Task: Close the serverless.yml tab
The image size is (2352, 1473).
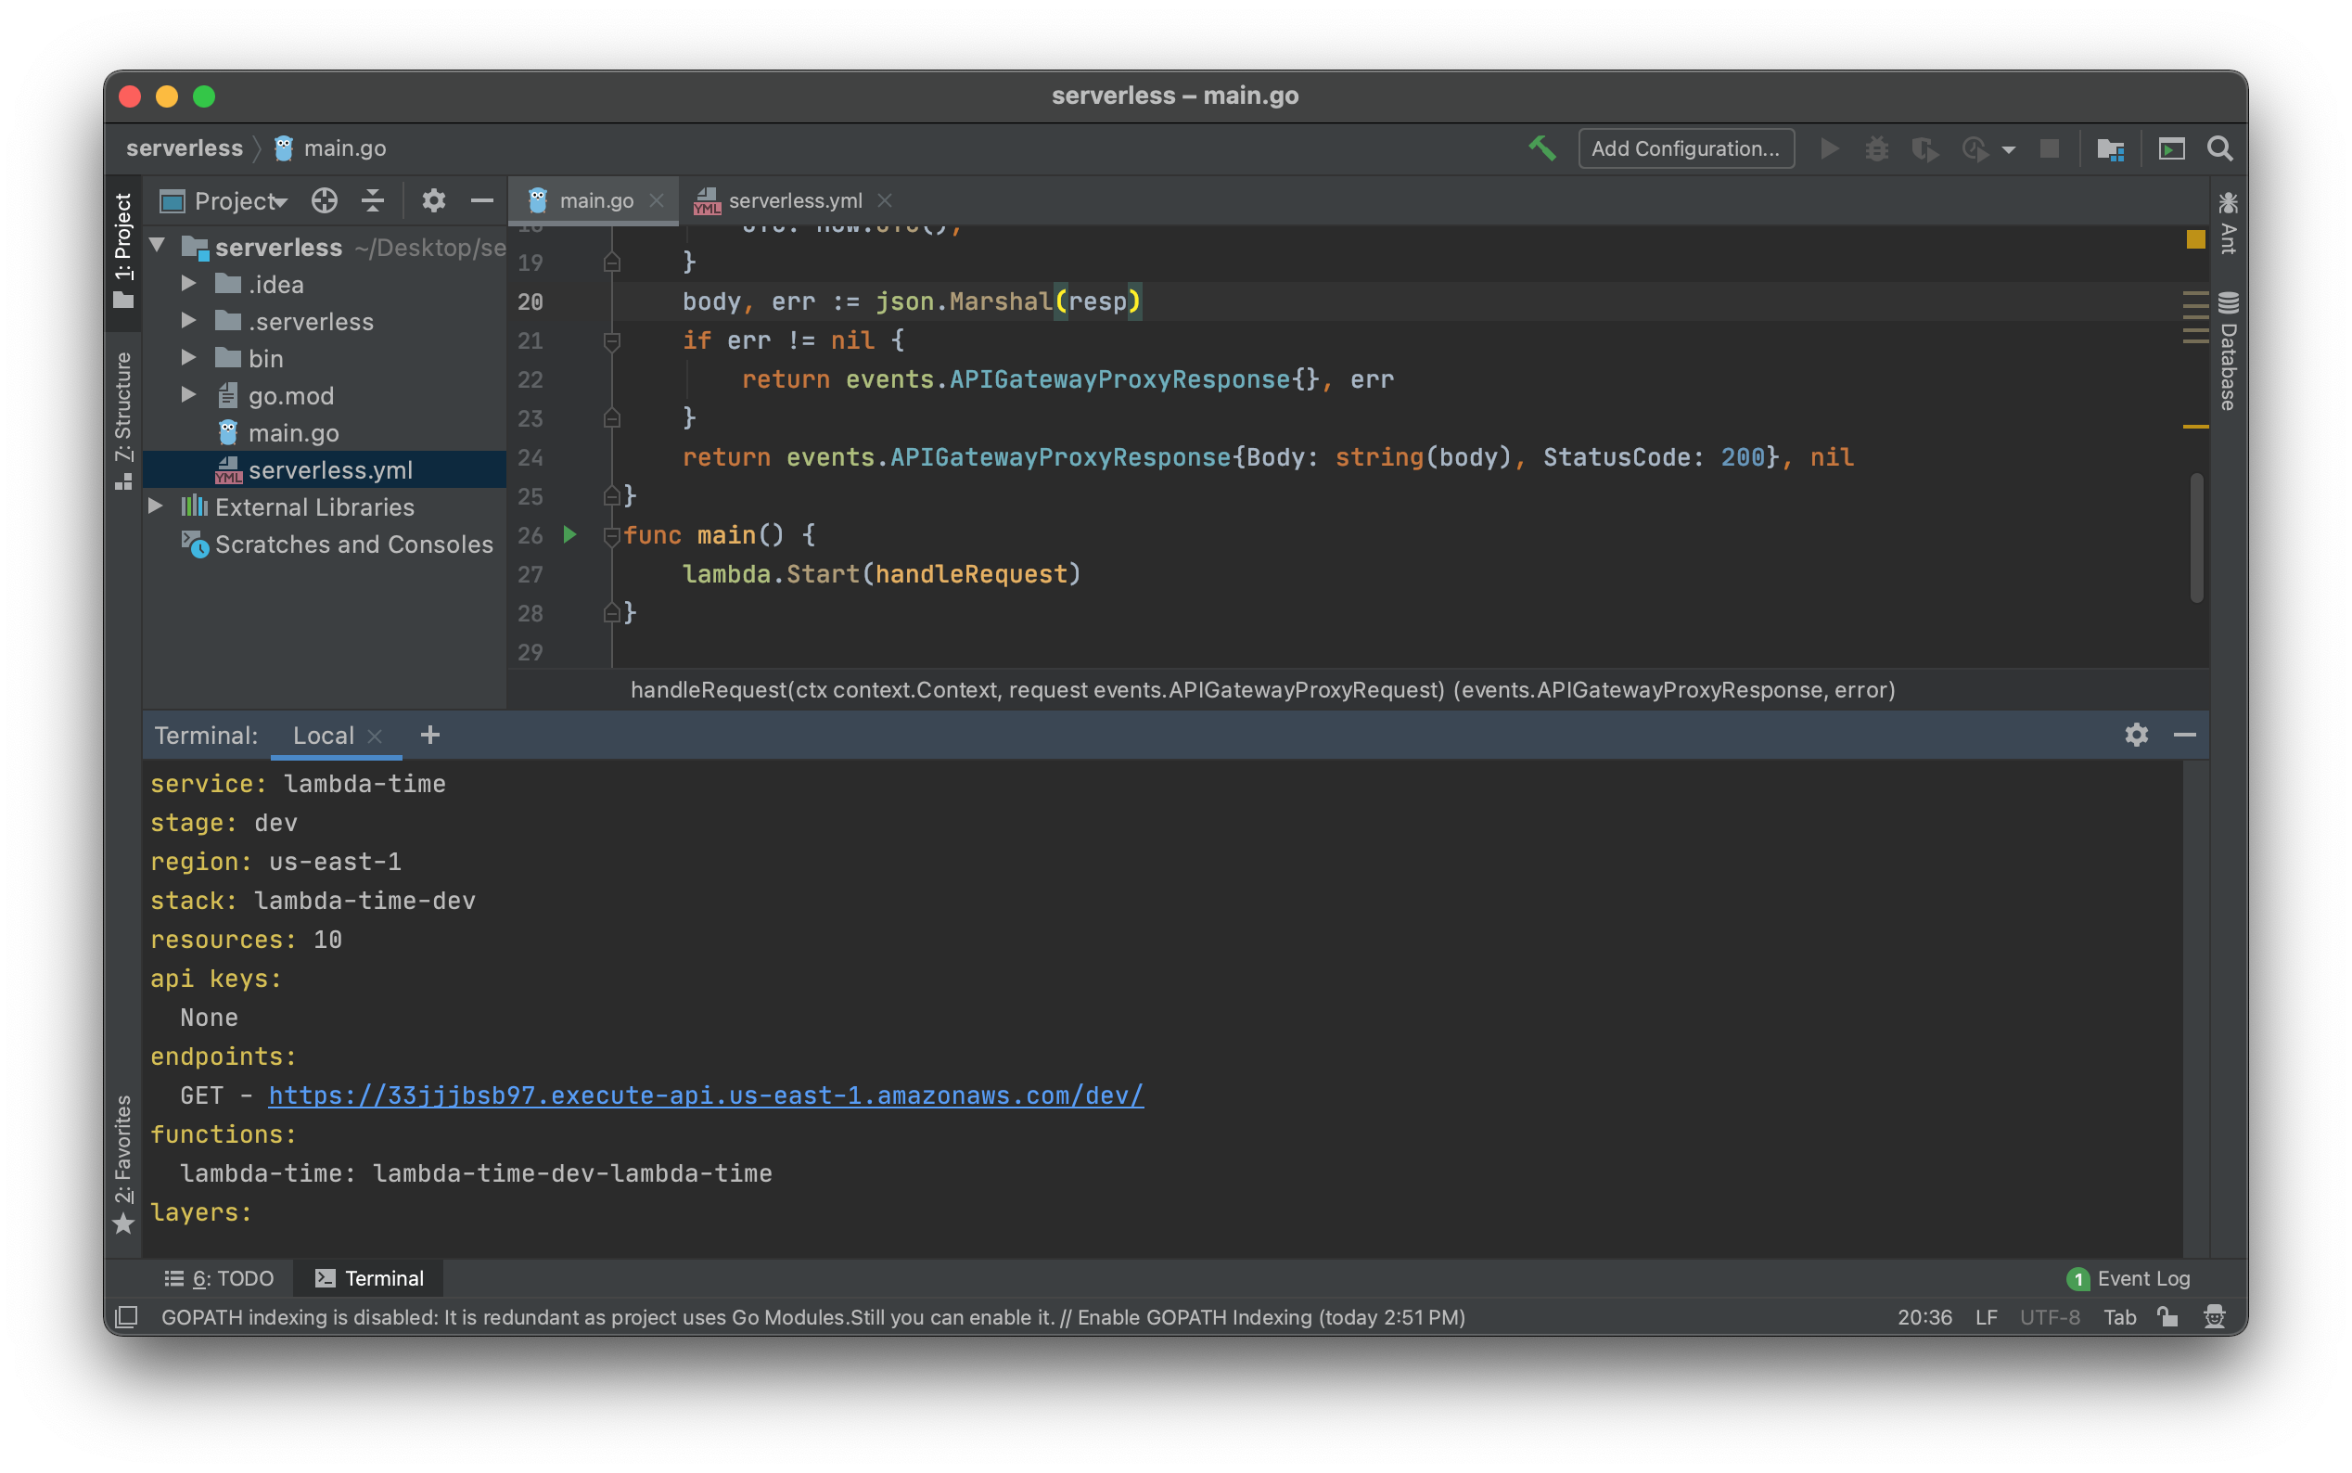Action: pyautogui.click(x=884, y=200)
